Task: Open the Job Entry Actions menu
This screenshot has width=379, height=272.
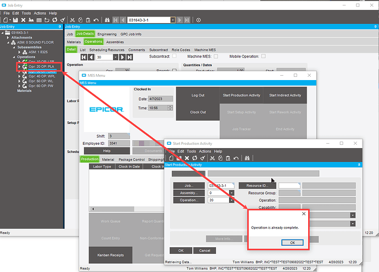Action: (x=40, y=13)
